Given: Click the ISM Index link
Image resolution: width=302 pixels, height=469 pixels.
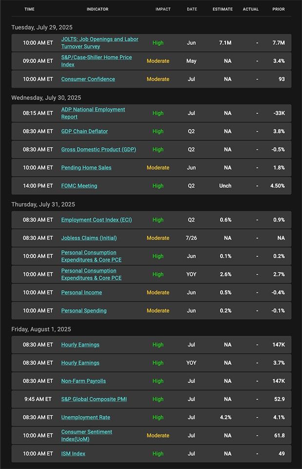Looking at the screenshot, I should pyautogui.click(x=73, y=453).
